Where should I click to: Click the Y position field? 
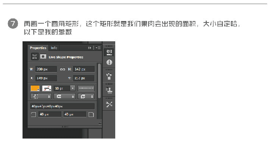[84, 78]
